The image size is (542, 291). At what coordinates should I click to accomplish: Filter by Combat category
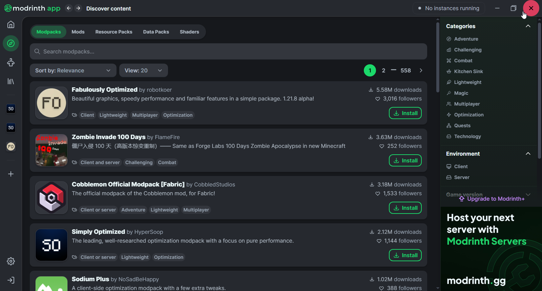(x=459, y=61)
